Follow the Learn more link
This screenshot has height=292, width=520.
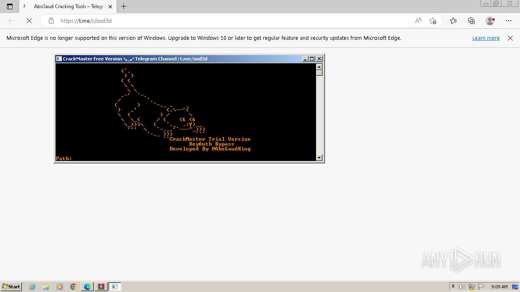(486, 38)
